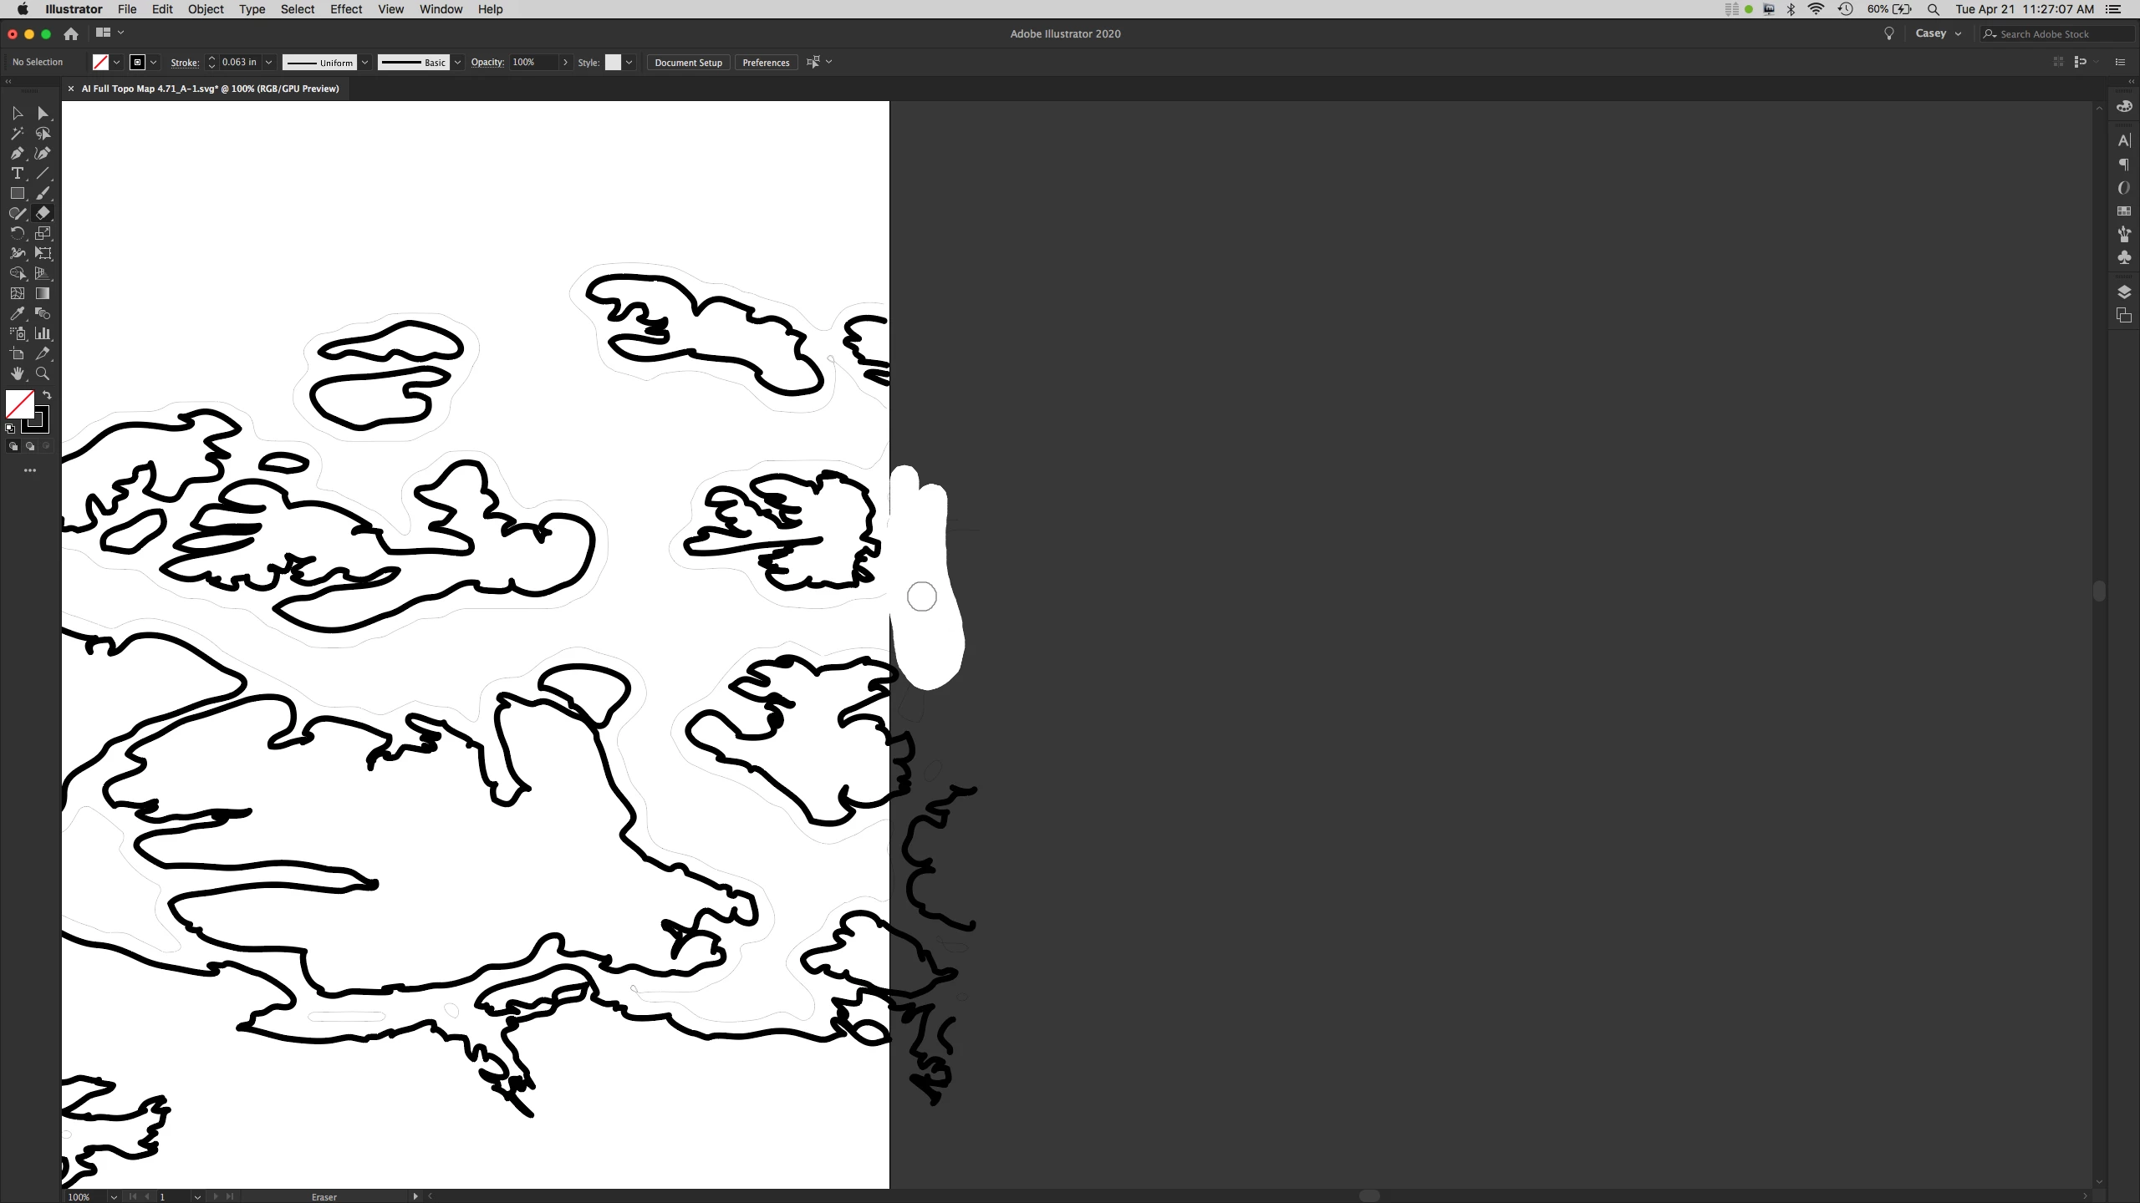Click the Document Setup button

688,63
